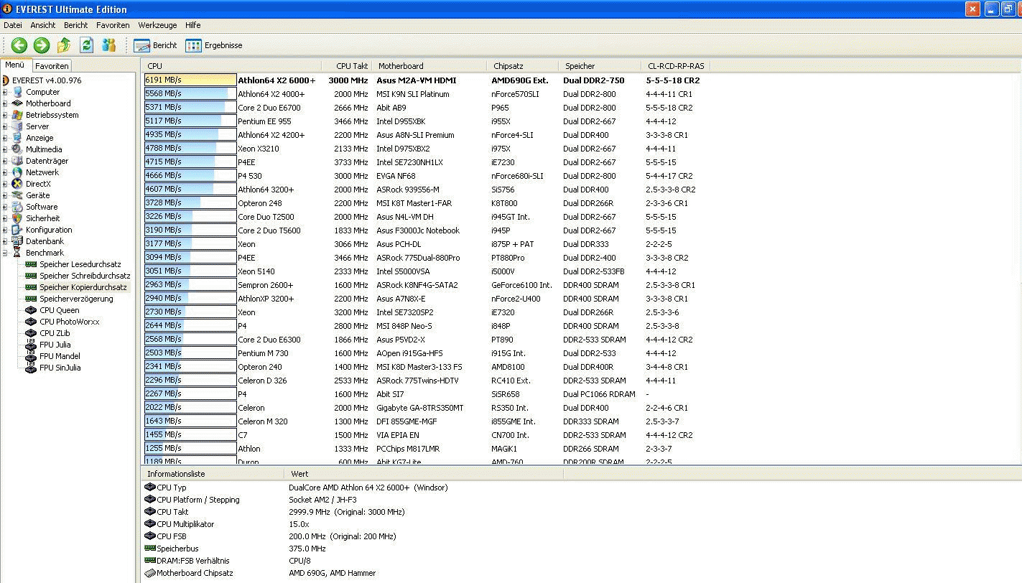Viewport: 1022px width, 583px height.
Task: Open the Ergebnisse toolbar button
Action: click(x=214, y=45)
